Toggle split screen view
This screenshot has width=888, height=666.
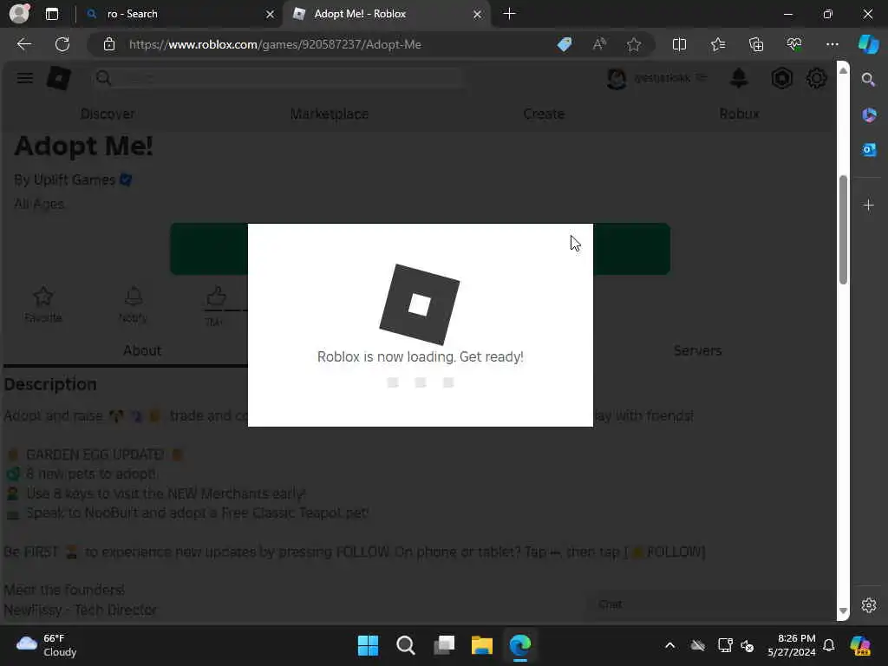679,44
